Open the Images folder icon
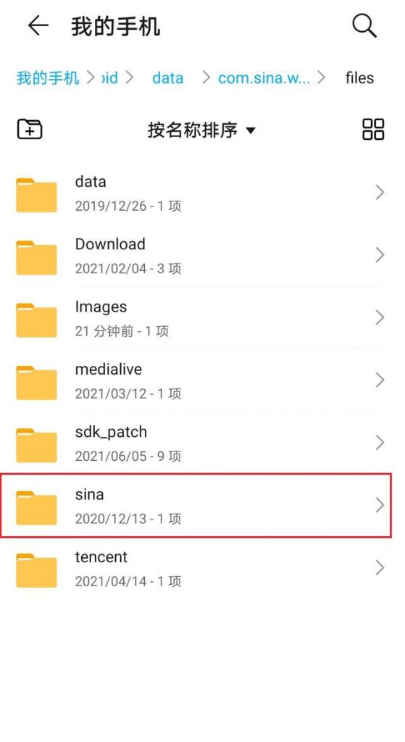 click(x=36, y=320)
